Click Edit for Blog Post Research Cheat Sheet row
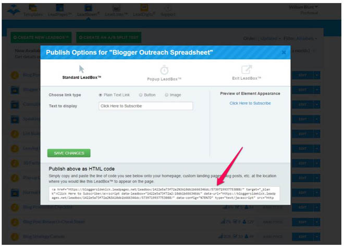 click(x=302, y=222)
